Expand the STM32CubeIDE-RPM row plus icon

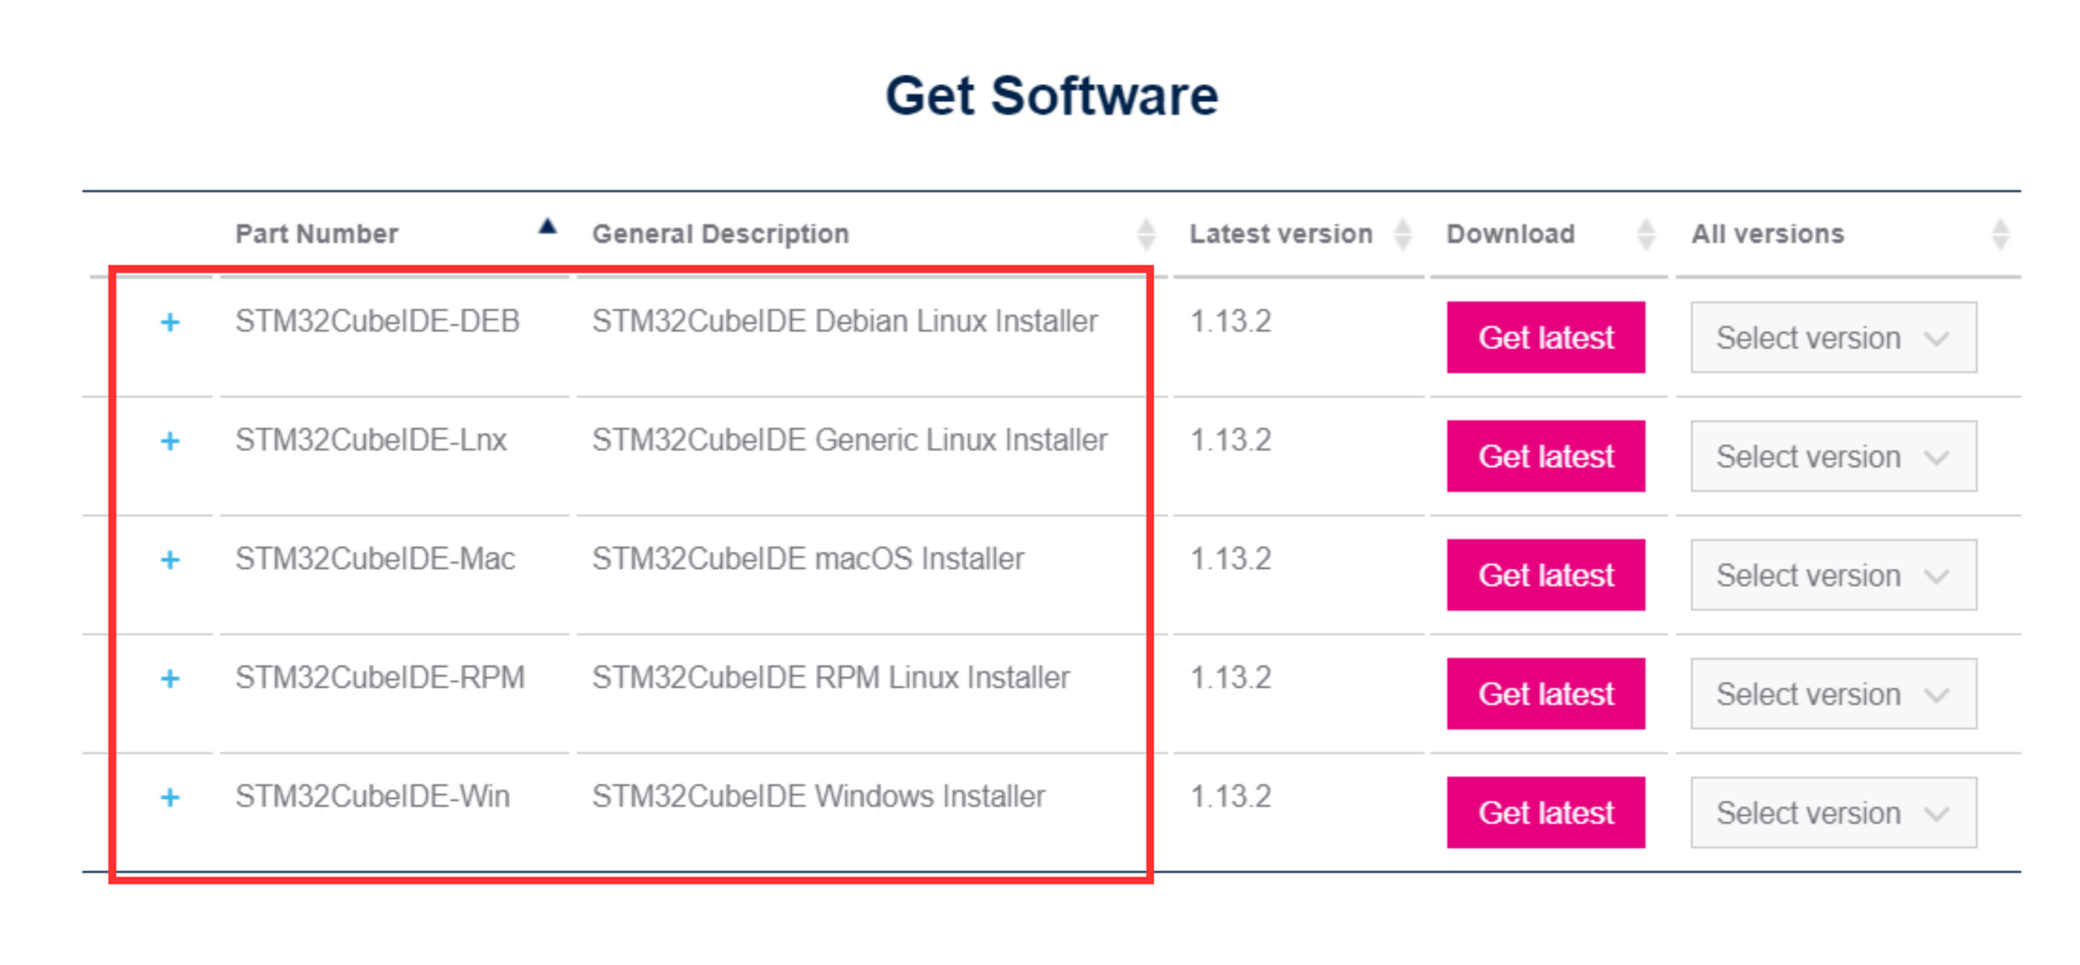[170, 679]
